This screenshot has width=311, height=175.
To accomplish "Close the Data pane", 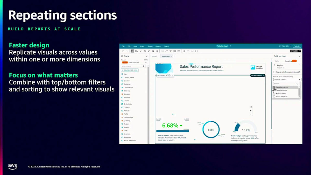I will 146,56.
